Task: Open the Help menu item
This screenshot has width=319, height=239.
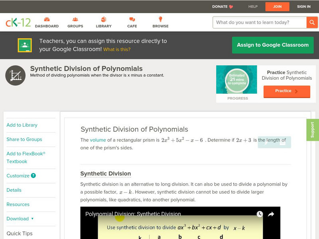Action: tap(253, 6)
